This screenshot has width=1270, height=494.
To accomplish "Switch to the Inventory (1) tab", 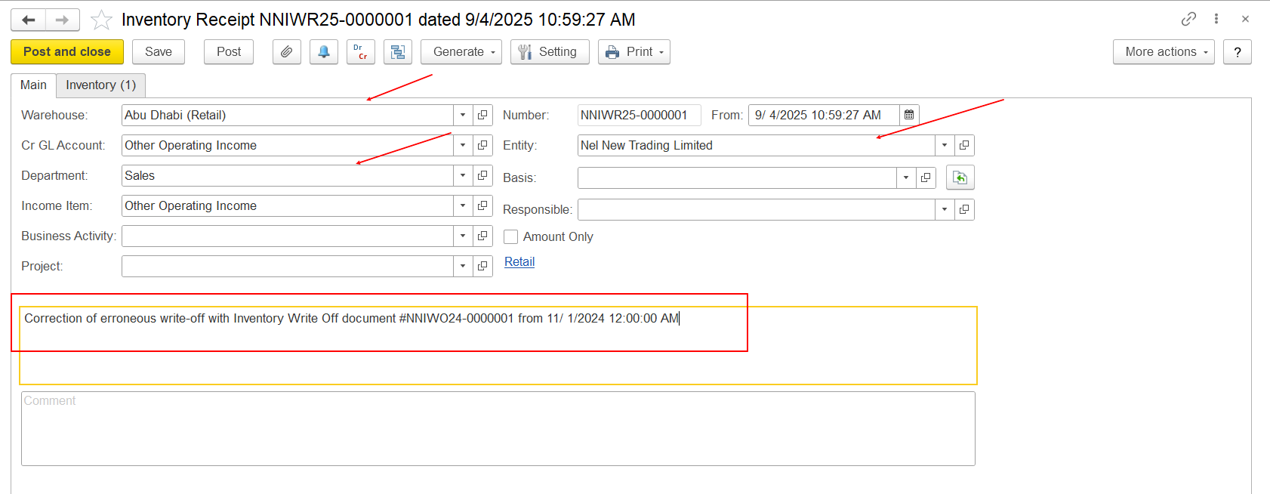I will click(100, 85).
